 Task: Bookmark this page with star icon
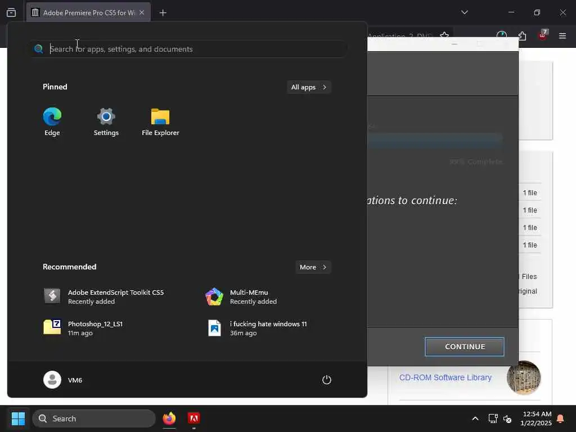pyautogui.click(x=444, y=35)
